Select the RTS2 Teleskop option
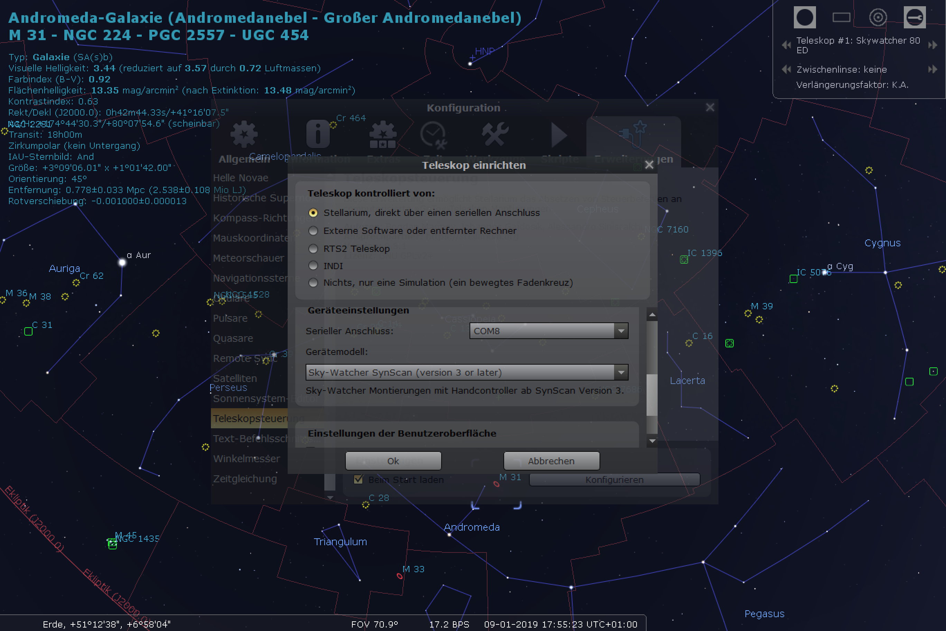The width and height of the screenshot is (946, 631). coord(349,249)
